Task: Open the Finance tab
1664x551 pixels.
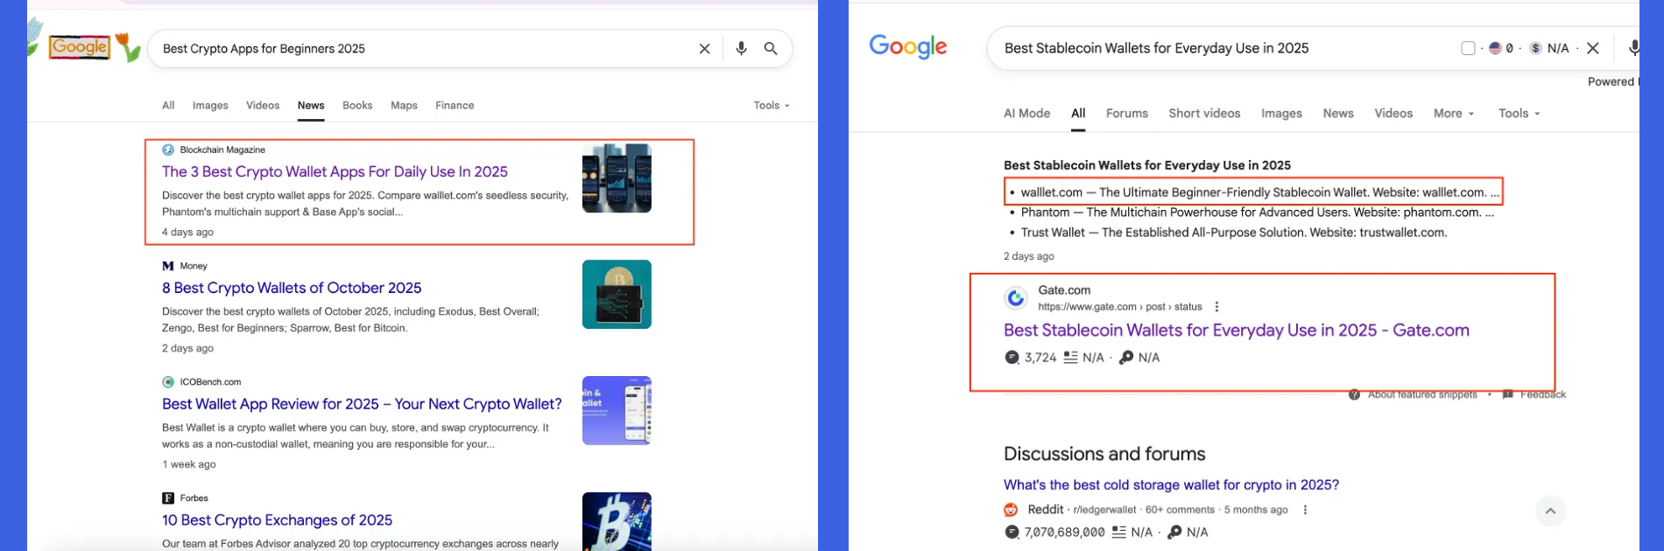Action: [455, 105]
